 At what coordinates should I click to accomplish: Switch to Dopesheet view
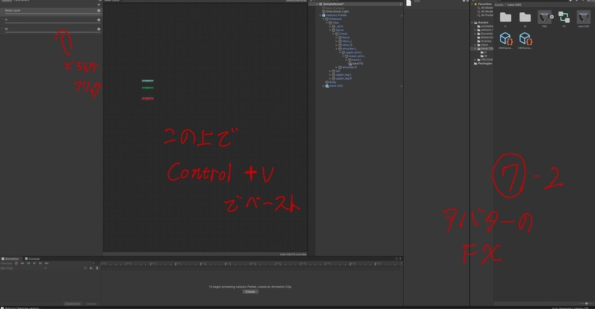point(72,304)
